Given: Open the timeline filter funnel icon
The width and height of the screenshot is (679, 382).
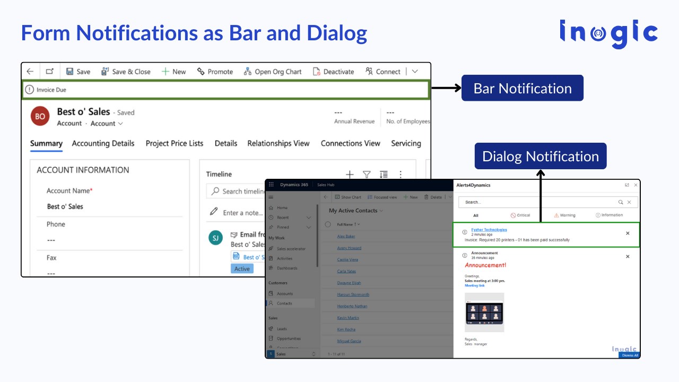Looking at the screenshot, I should (367, 174).
